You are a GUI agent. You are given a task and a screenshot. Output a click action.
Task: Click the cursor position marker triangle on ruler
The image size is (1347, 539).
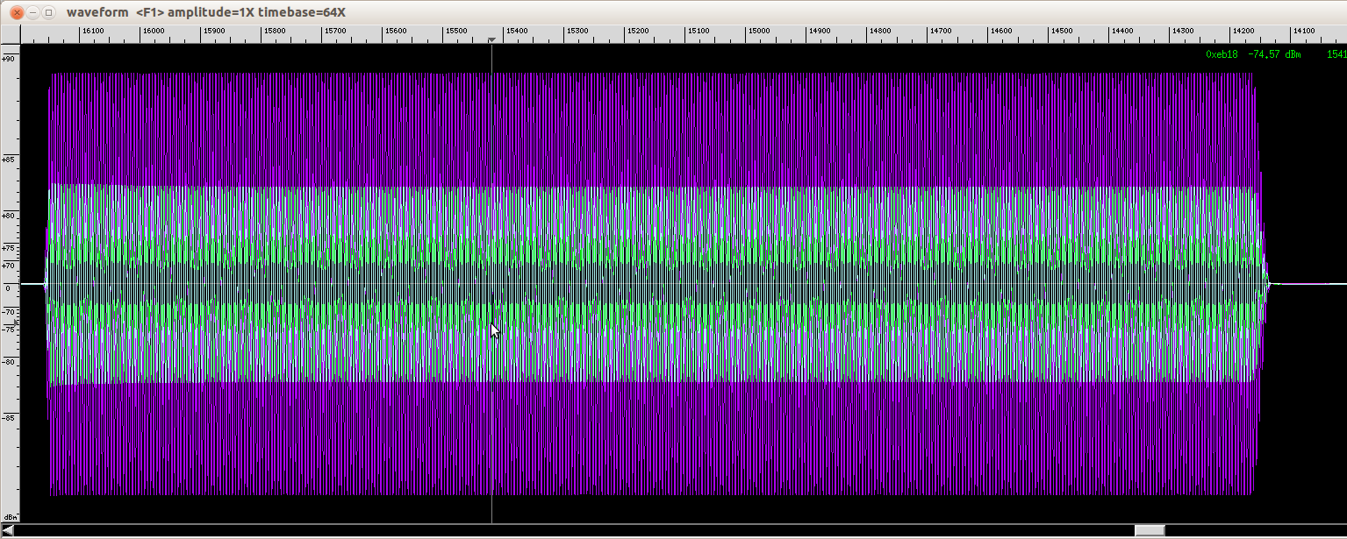[x=491, y=40]
